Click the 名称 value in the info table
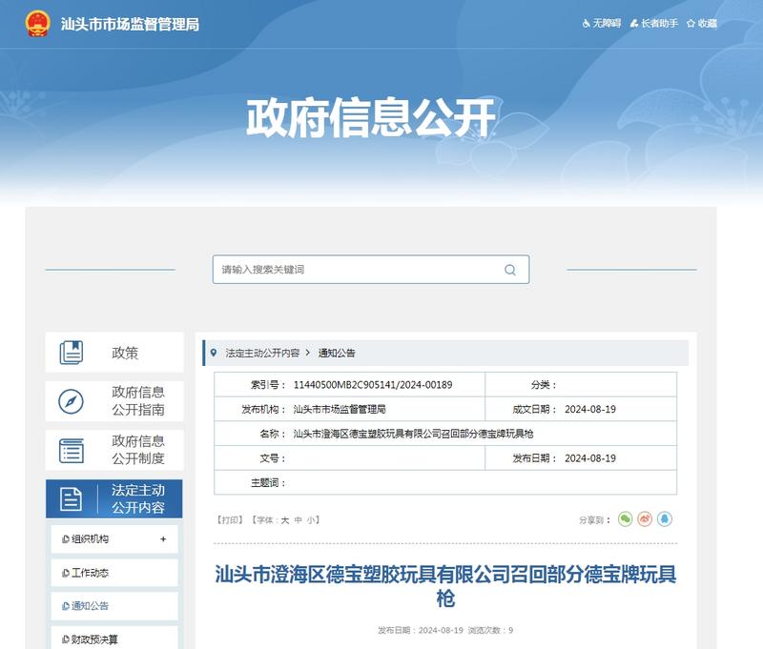 tap(413, 434)
